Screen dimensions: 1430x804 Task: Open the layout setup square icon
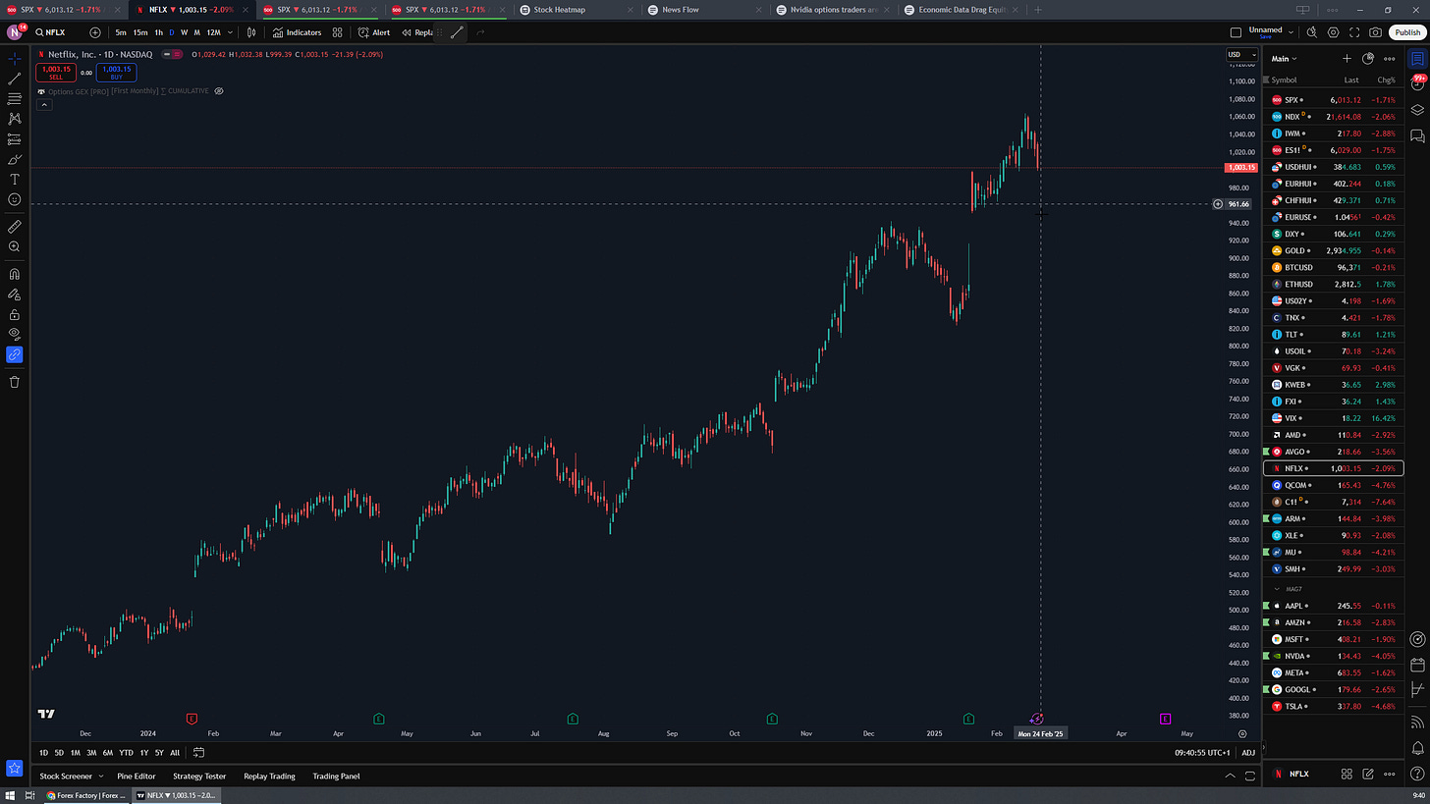1236,32
